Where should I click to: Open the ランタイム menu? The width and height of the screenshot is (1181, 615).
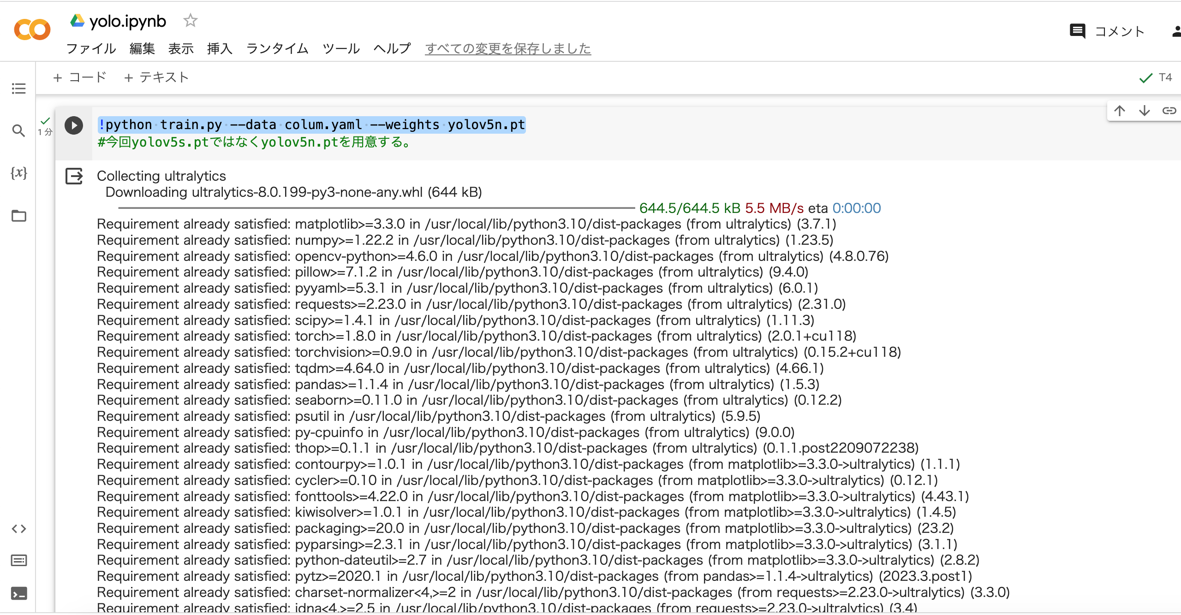click(277, 49)
